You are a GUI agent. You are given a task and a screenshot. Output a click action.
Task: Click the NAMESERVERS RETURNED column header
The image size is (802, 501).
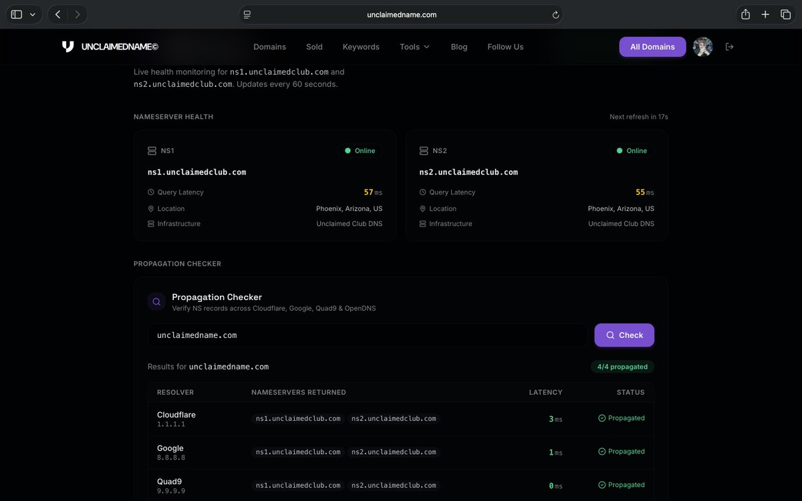point(299,393)
